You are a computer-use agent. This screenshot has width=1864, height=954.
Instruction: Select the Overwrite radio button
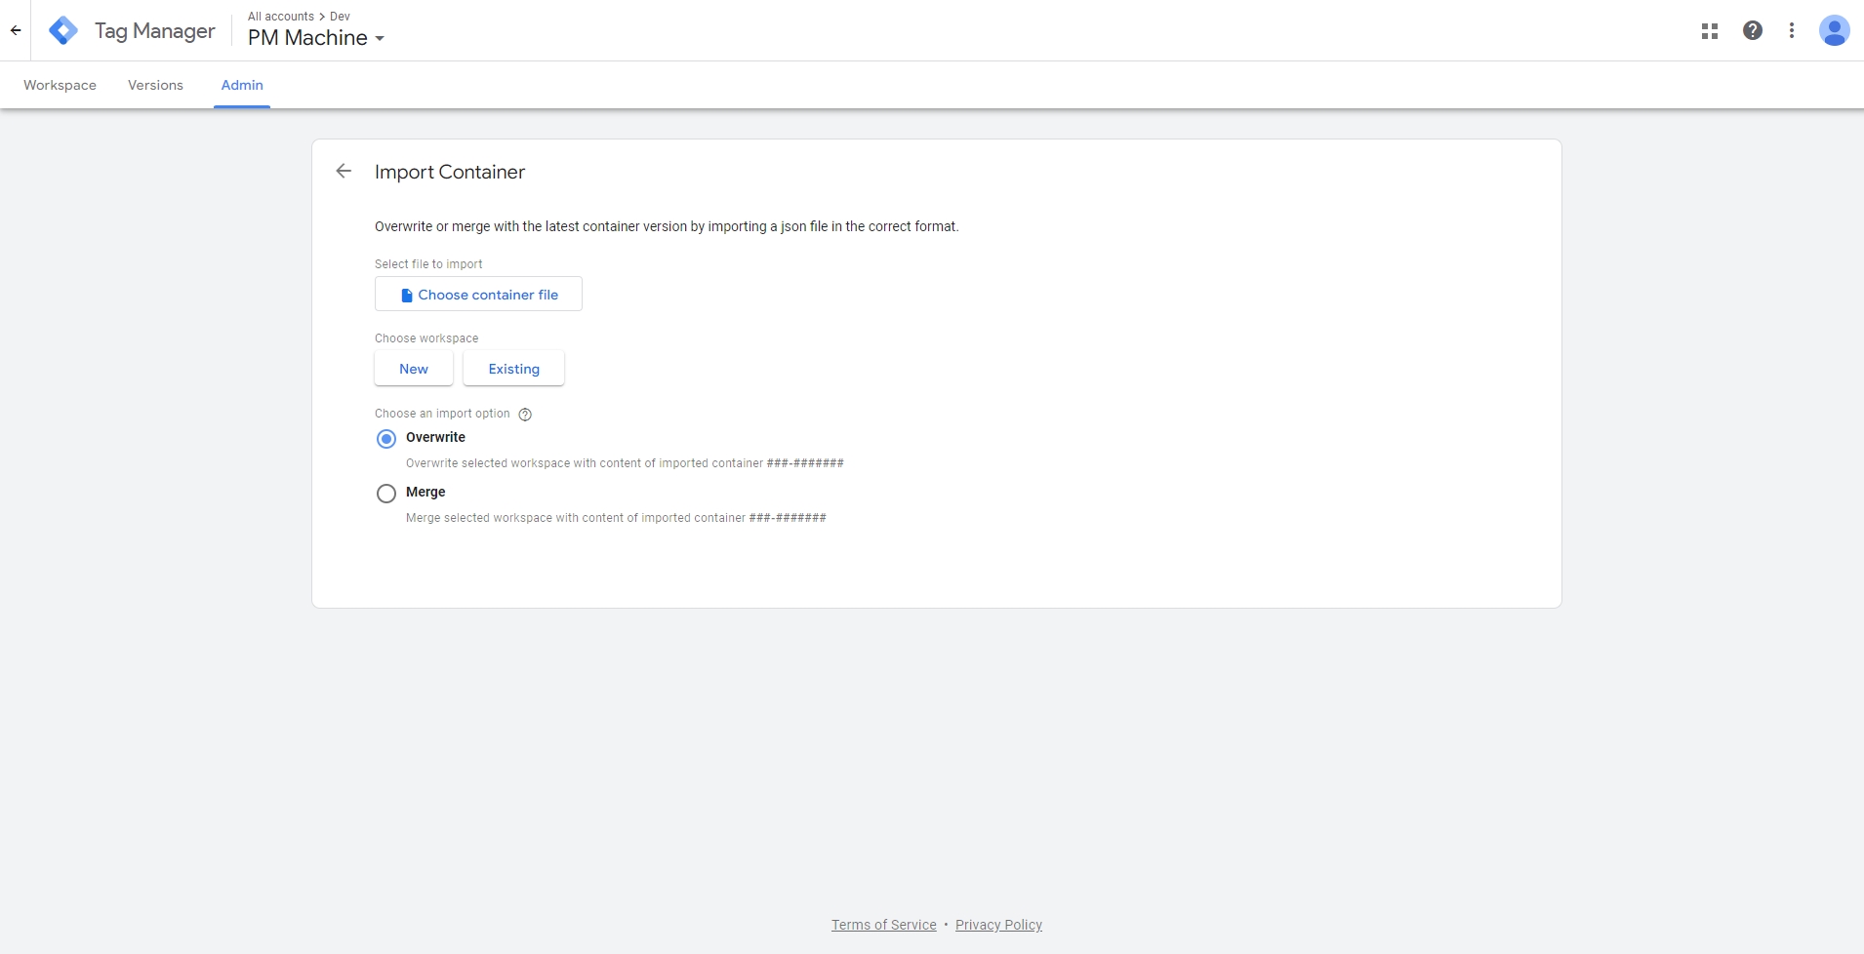click(386, 439)
